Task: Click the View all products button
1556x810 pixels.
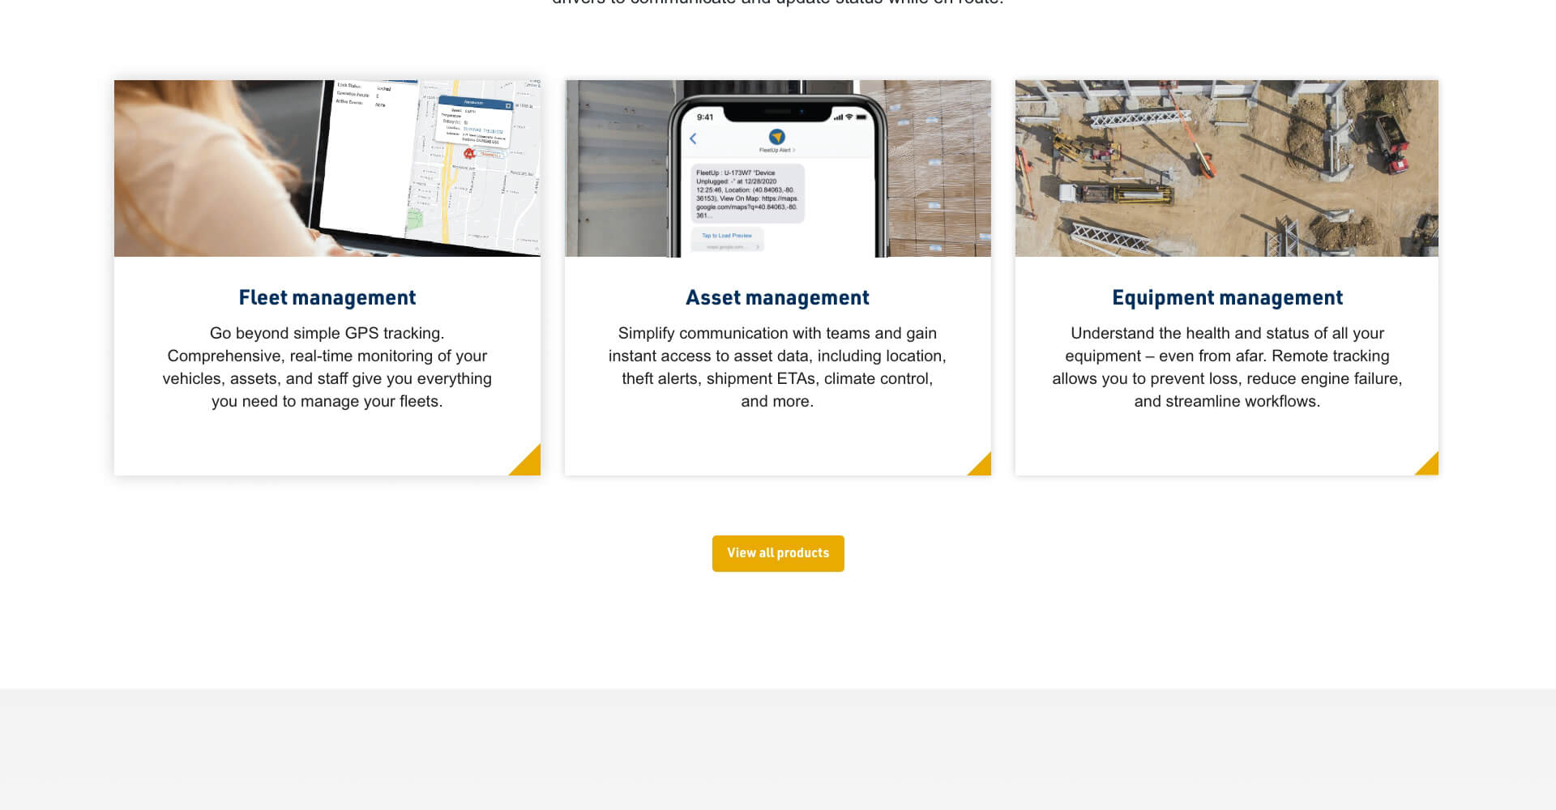Action: click(x=778, y=553)
